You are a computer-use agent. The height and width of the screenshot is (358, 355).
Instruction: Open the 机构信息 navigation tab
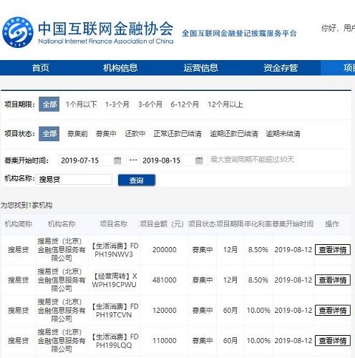point(120,68)
